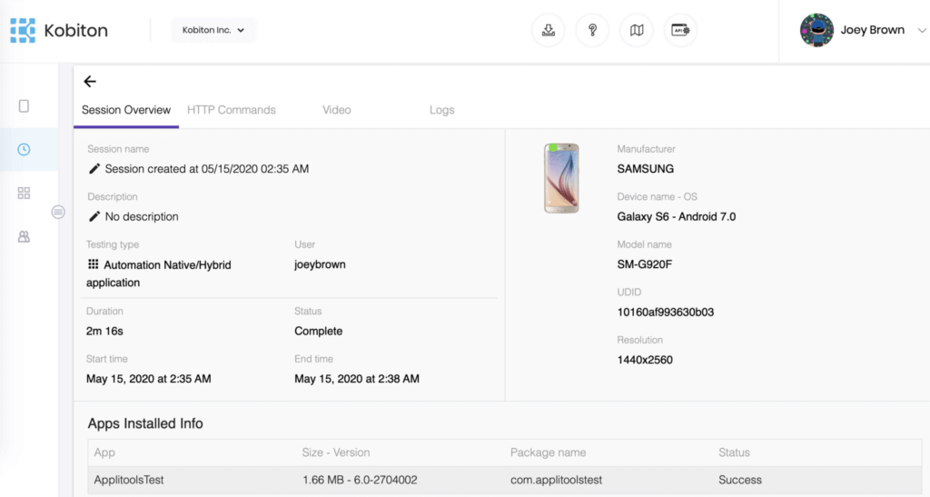Open the Logs tab
The width and height of the screenshot is (930, 497).
click(441, 110)
